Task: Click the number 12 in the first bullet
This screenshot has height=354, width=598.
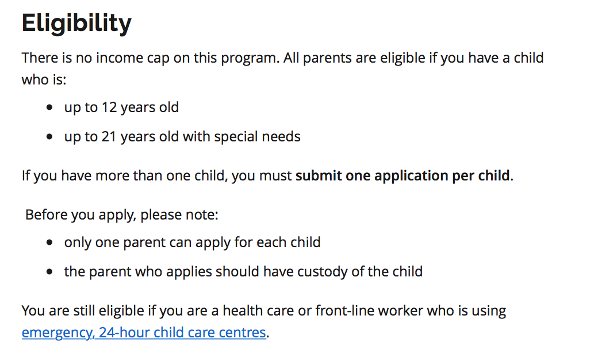Action: (x=109, y=107)
